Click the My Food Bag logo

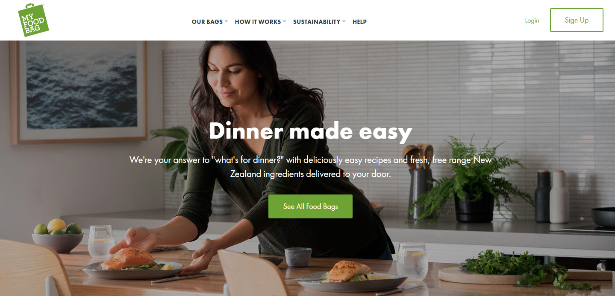(33, 20)
